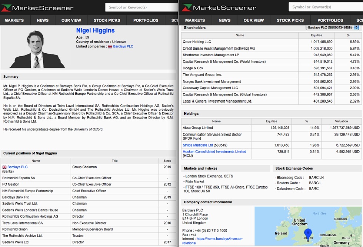
Task: Click MarketScreener logo in left window
Action: point(37,8)
